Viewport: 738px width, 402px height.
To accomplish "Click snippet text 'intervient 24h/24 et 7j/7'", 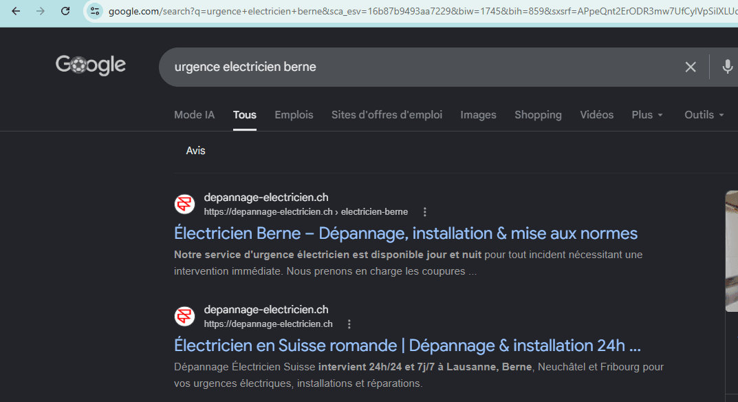I will (x=376, y=367).
